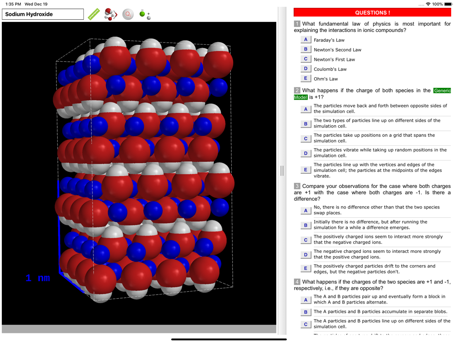The width and height of the screenshot is (458, 343).
Task: Choose answer A Faraday's Law for question 1
Action: click(x=306, y=40)
